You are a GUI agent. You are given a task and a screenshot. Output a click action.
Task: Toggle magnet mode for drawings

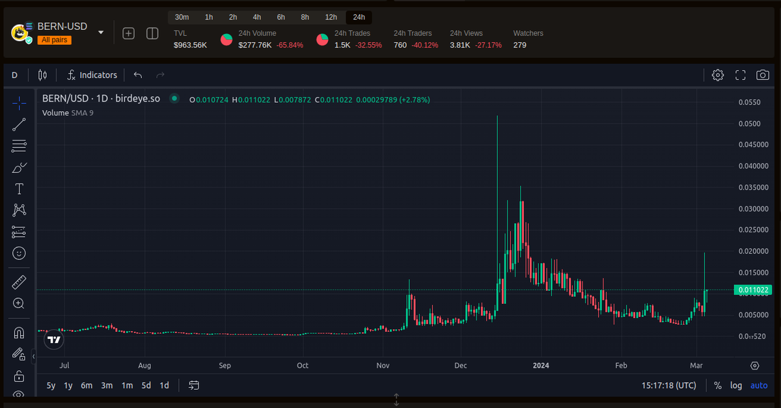click(20, 333)
